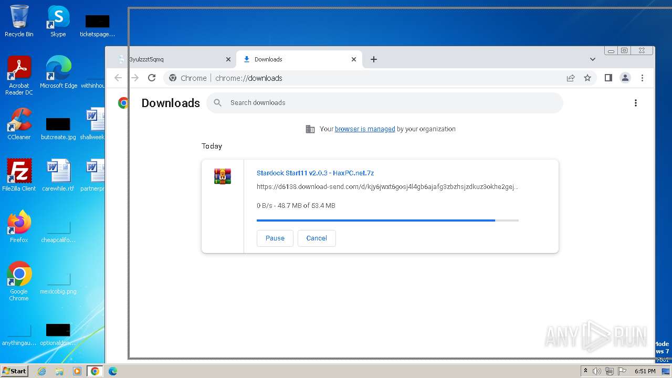The height and width of the screenshot is (378, 672).
Task: Select the butcreate.jpg desktop file
Action: 58,129
